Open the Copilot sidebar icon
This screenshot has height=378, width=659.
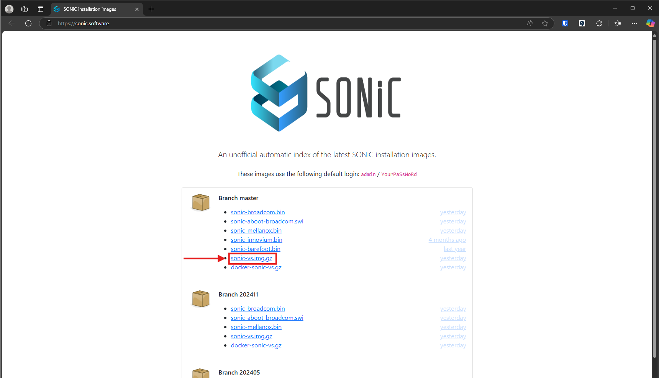(x=650, y=23)
